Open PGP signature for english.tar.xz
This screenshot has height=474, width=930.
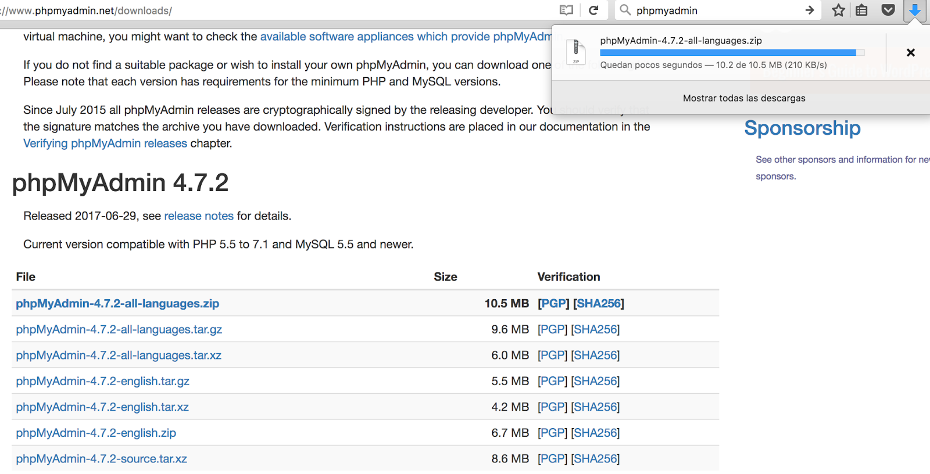(x=552, y=407)
